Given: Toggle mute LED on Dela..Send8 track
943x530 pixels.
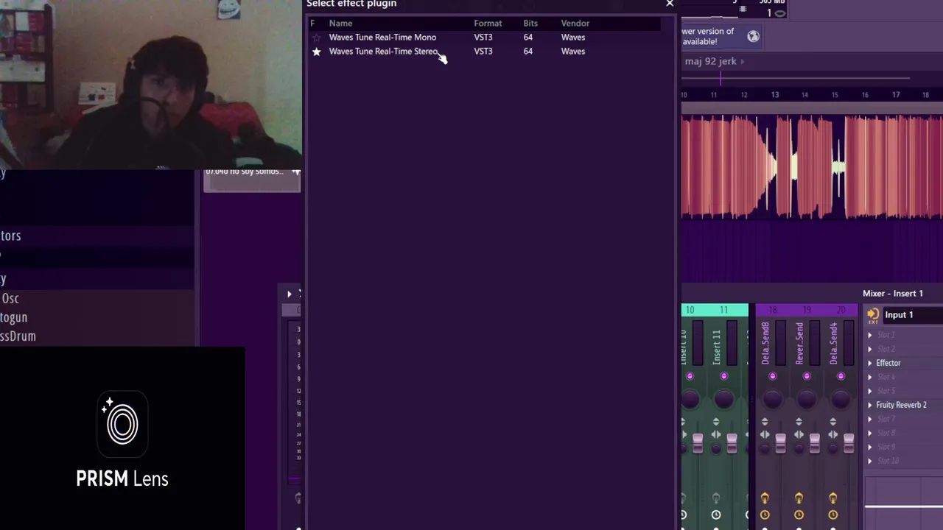Looking at the screenshot, I should click(x=773, y=377).
